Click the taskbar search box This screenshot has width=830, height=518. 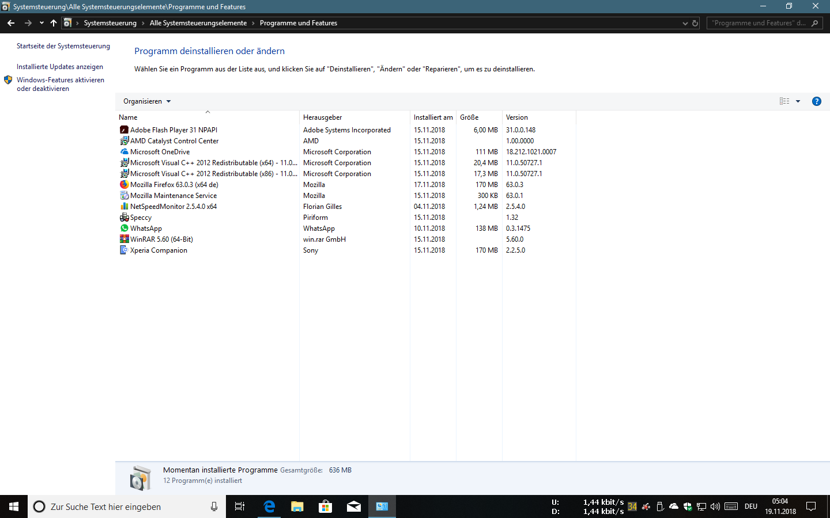[x=127, y=506]
